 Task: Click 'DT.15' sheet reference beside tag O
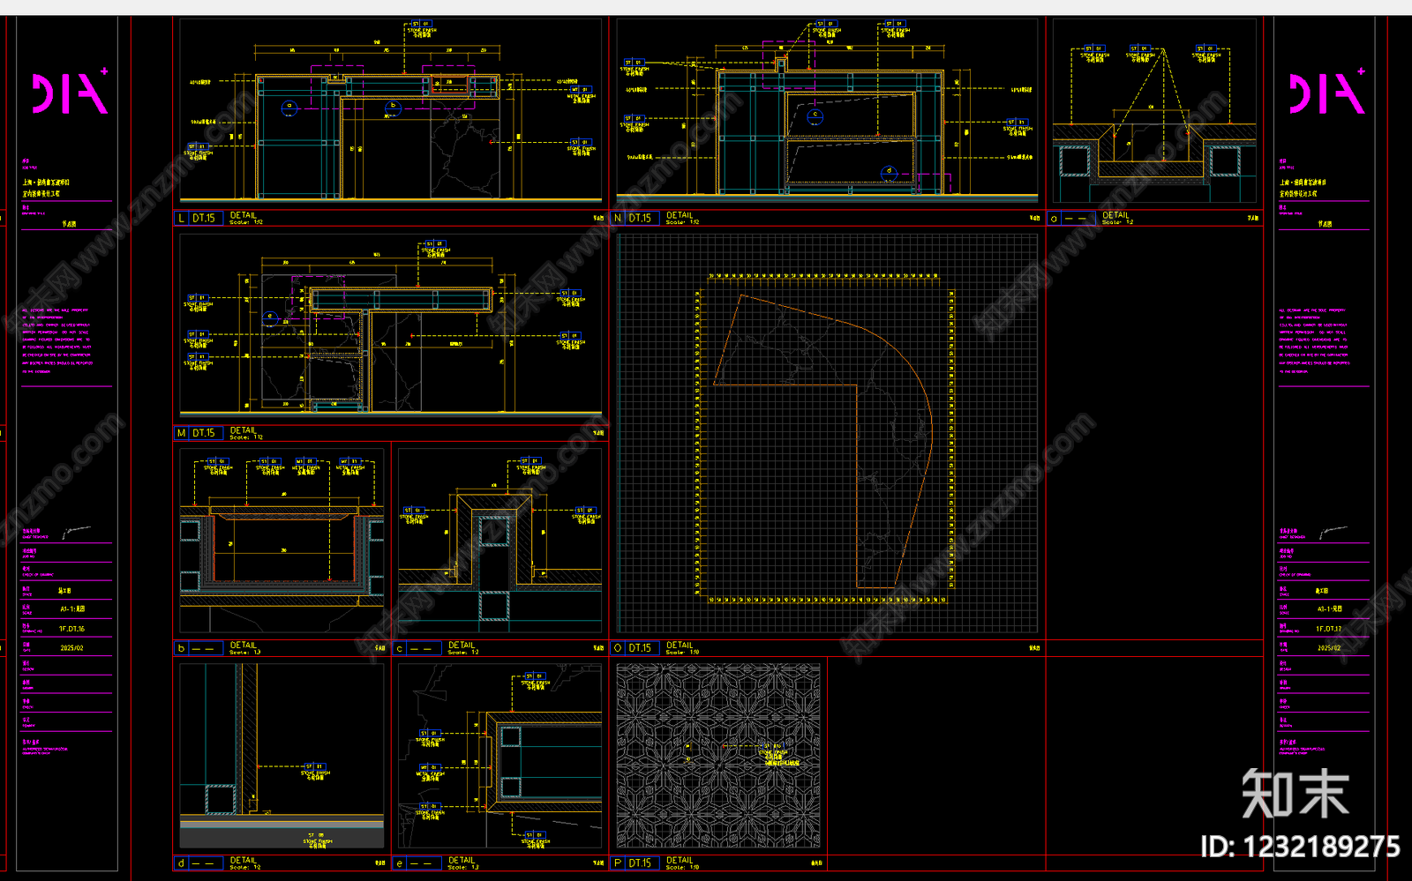(x=640, y=648)
